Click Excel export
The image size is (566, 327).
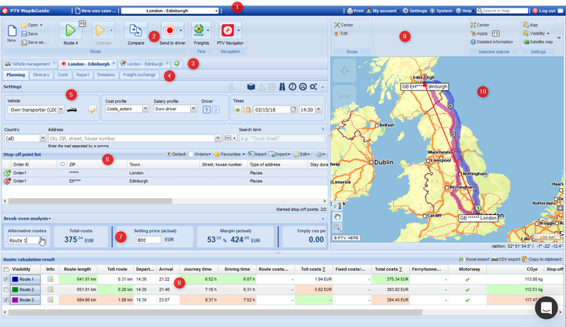(x=474, y=259)
